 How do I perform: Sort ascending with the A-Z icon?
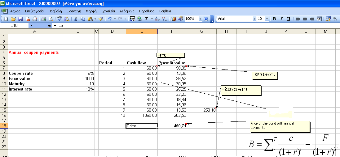(x=157, y=19)
